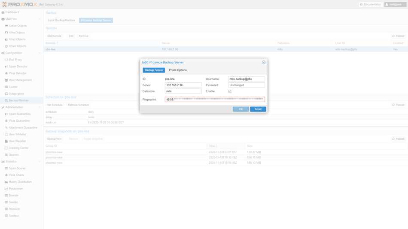The height and width of the screenshot is (229, 408).
Task: Select the Proxmox Backup Server tab
Action: point(96,20)
